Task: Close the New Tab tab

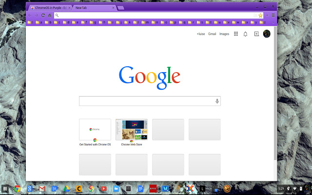Action: coord(113,8)
